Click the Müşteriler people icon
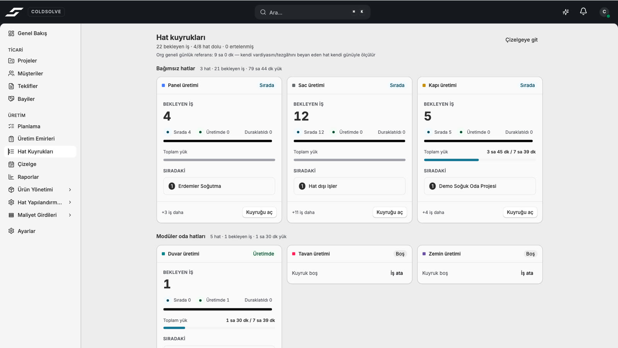 coord(11,73)
